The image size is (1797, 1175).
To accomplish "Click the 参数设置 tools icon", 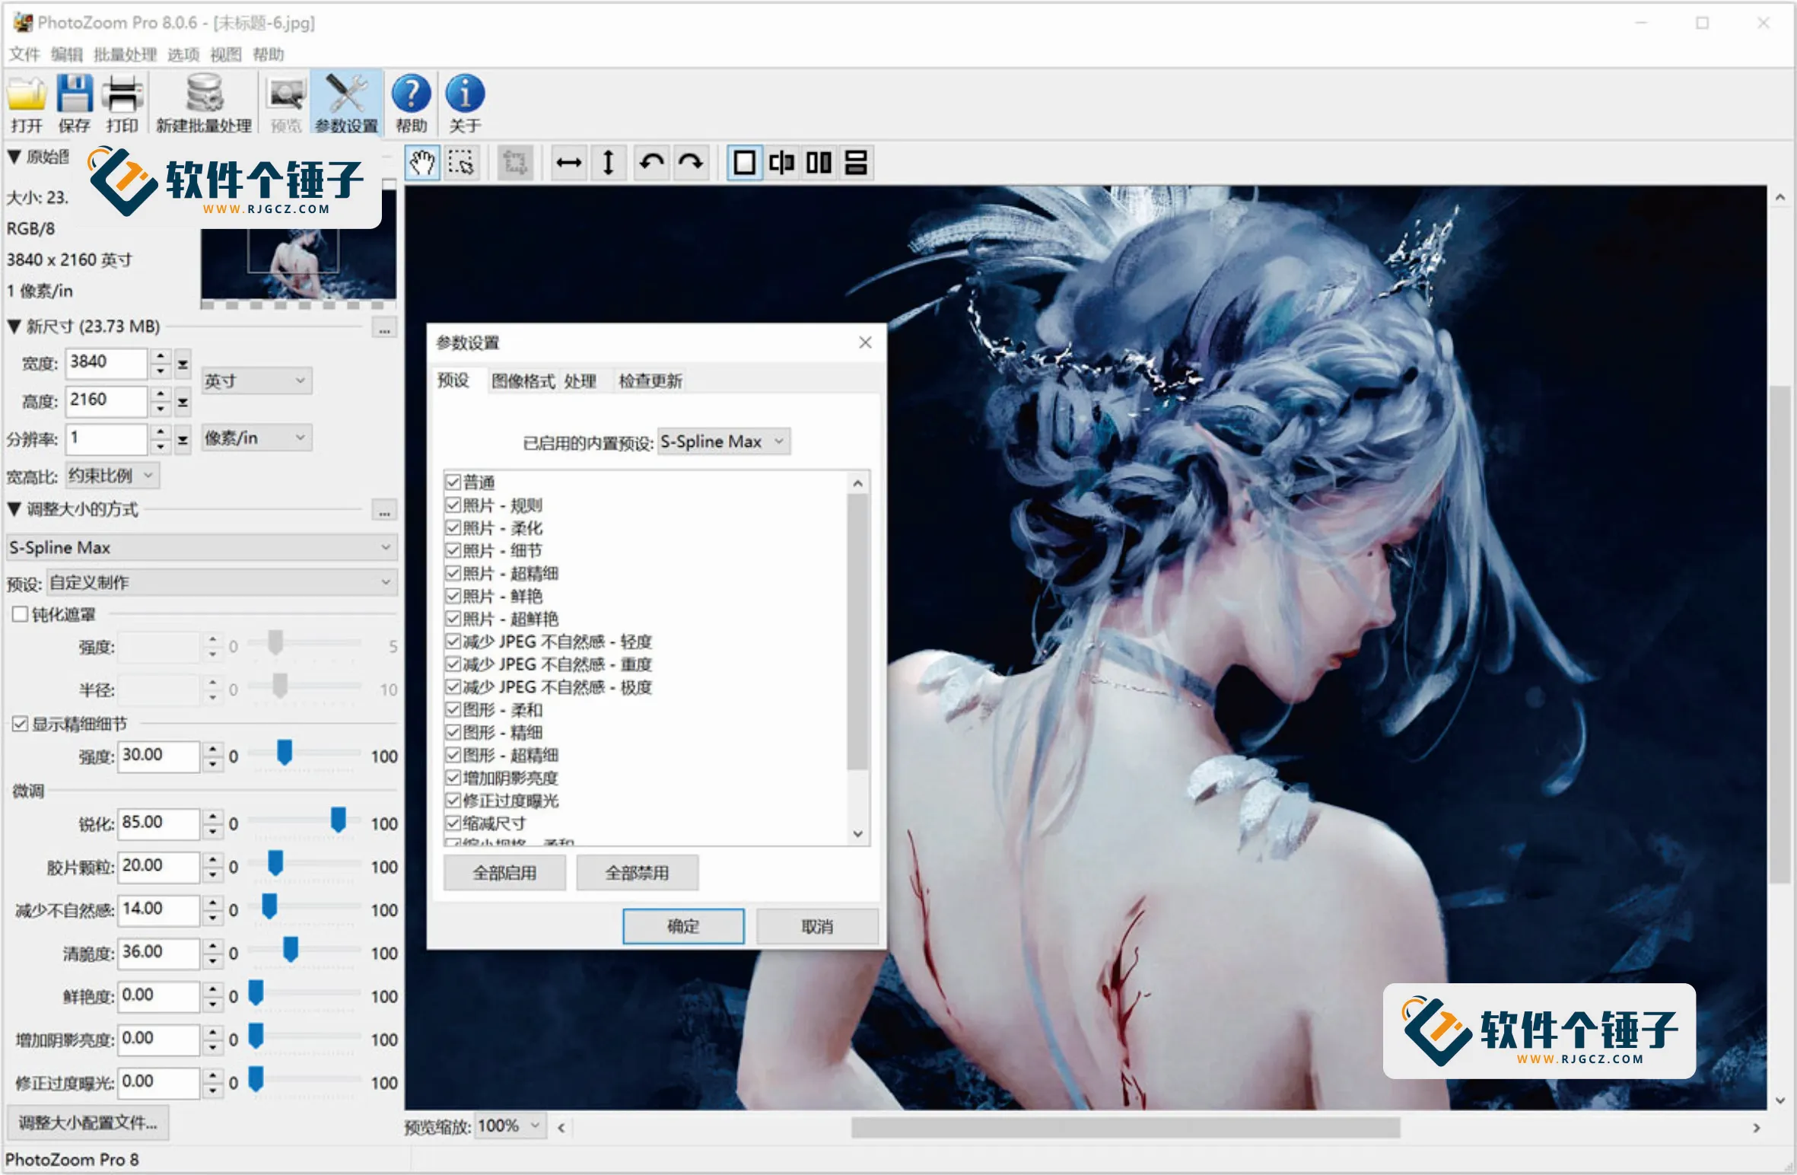I will 346,94.
